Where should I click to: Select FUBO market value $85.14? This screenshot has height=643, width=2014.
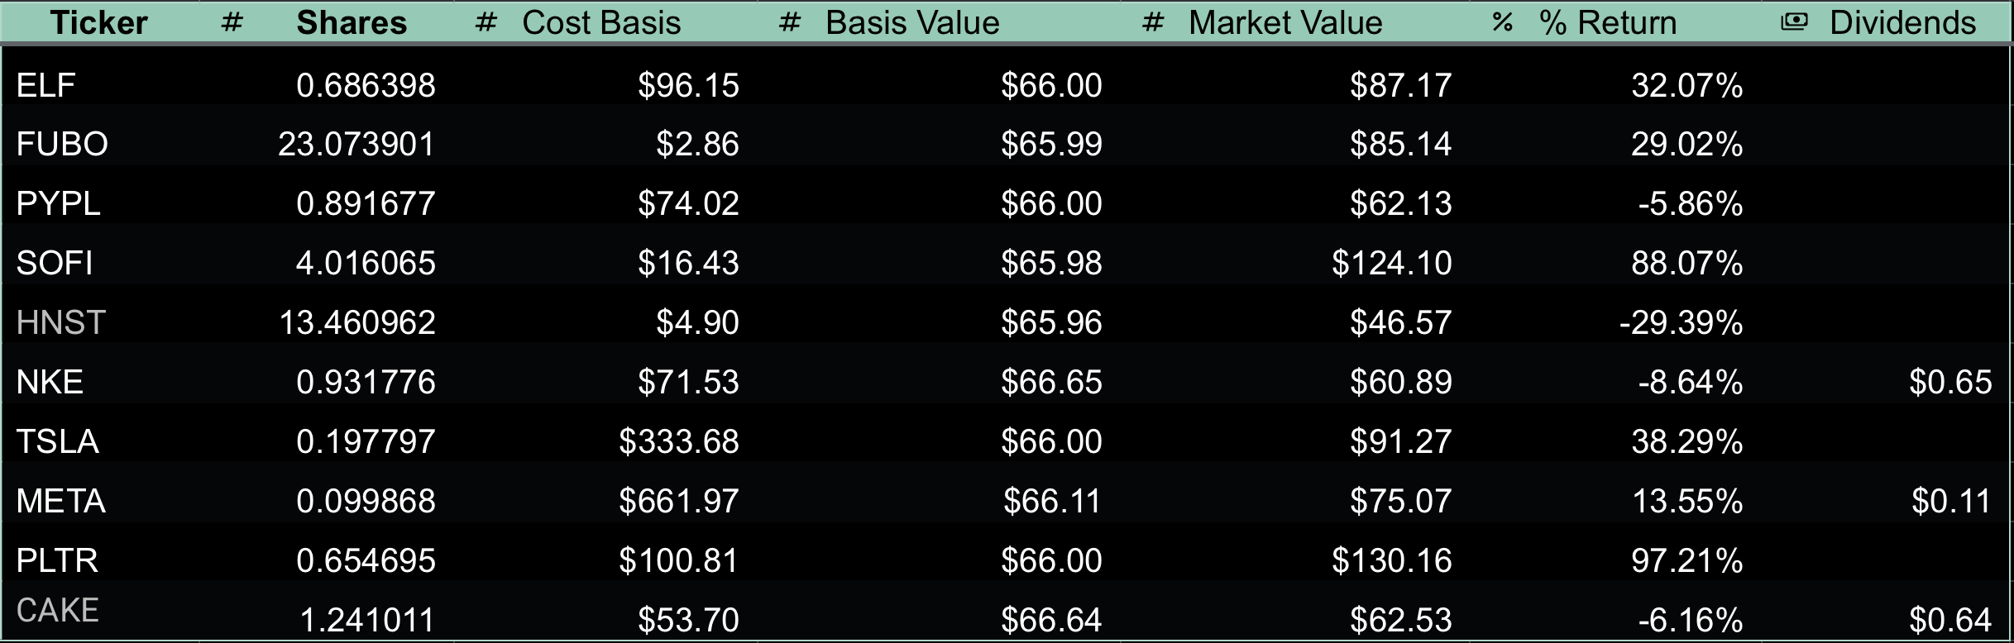tap(1400, 144)
